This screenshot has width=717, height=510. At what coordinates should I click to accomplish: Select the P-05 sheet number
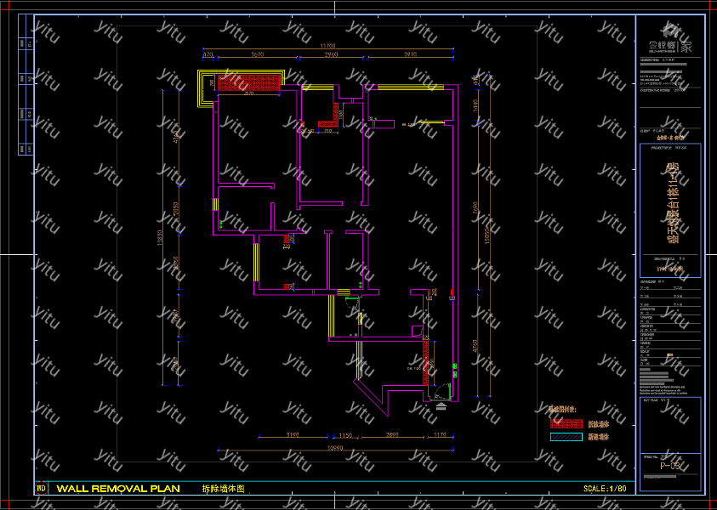pyautogui.click(x=670, y=466)
